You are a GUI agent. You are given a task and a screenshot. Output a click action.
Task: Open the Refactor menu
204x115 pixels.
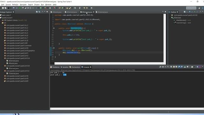pyautogui.click(x=15, y=4)
